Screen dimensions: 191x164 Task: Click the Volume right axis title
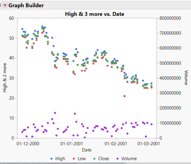186,78
